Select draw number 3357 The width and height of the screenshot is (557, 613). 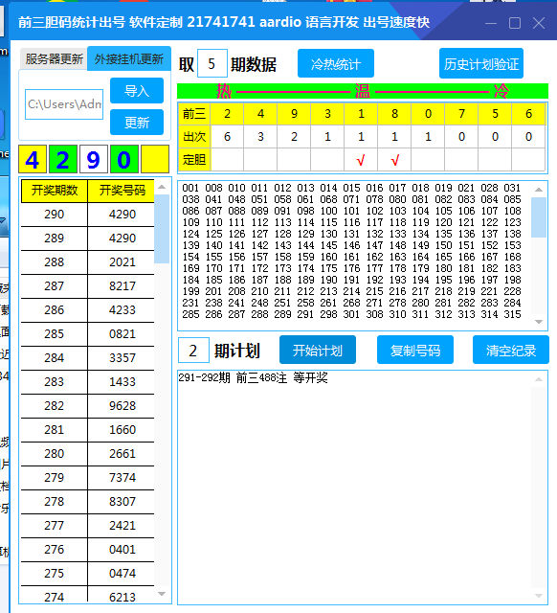[x=123, y=358]
